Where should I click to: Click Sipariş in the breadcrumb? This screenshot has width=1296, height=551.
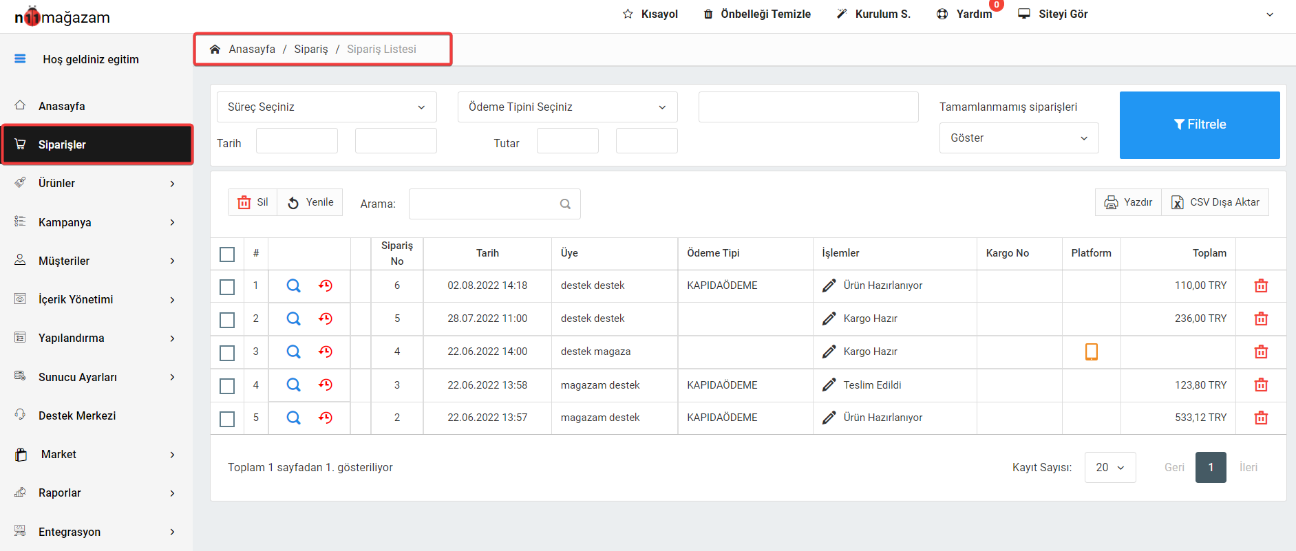coord(311,49)
